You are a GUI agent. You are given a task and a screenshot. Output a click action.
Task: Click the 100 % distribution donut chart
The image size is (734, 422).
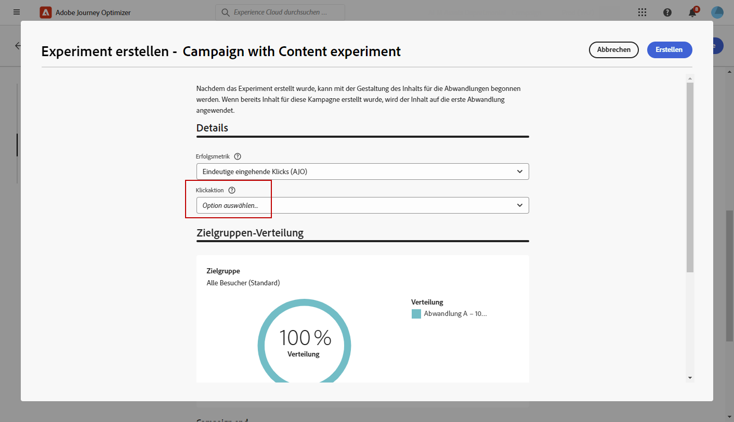304,344
